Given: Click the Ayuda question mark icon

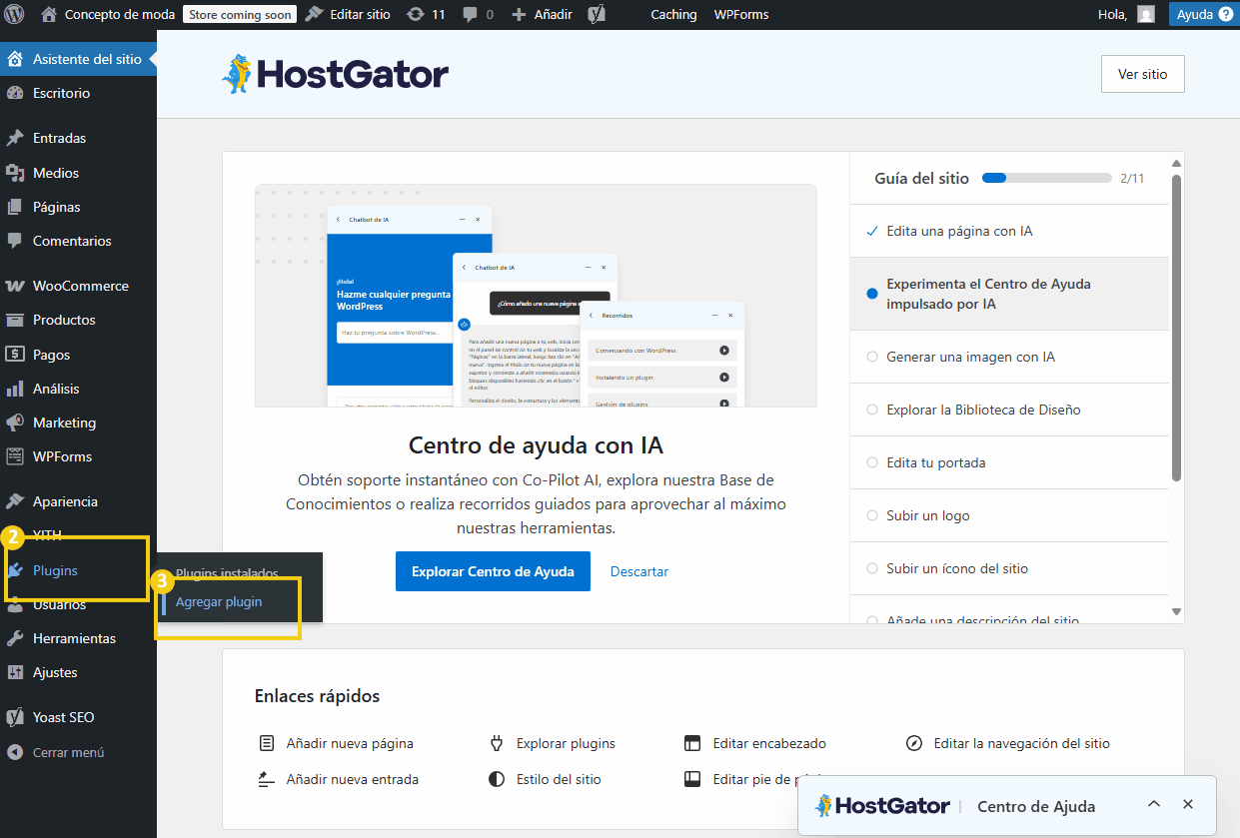Looking at the screenshot, I should tap(1225, 15).
